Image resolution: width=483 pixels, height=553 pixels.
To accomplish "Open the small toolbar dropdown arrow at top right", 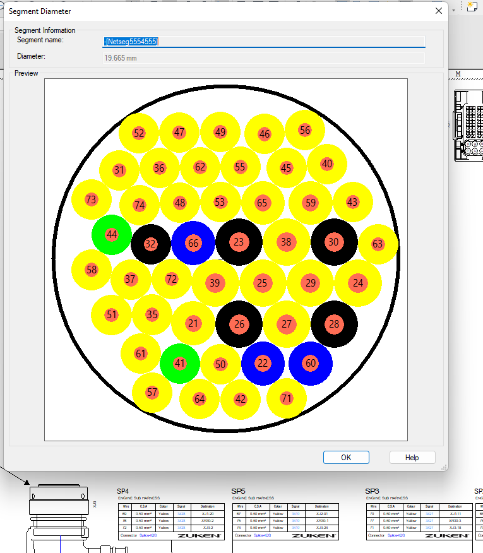I will [454, 10].
